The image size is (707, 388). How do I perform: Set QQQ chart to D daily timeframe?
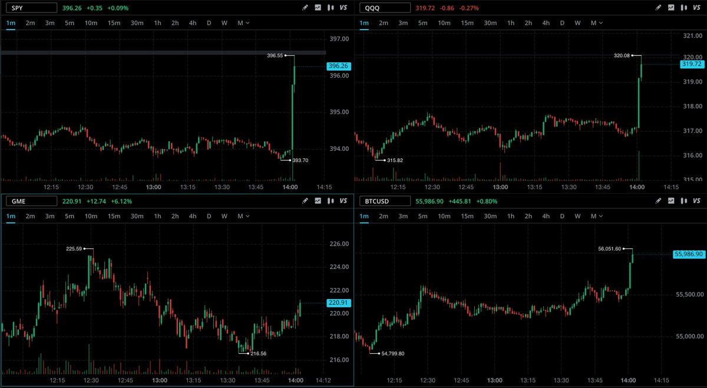click(561, 22)
